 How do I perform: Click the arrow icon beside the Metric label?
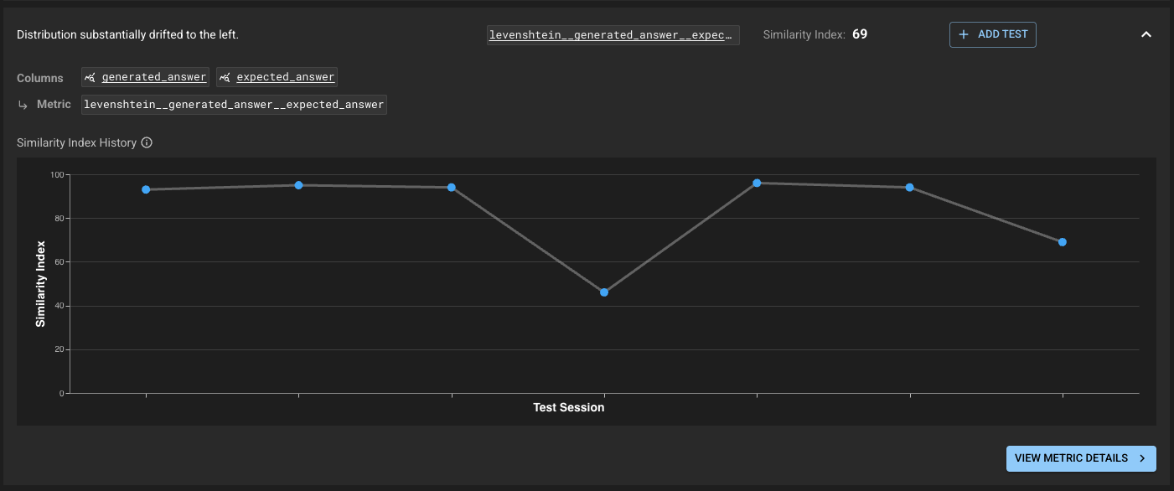coord(23,105)
